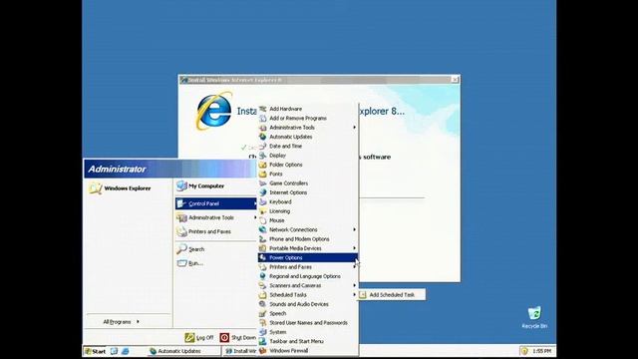Click the Printers and Faxes entry in Control Panel list
The image size is (638, 359).
point(308,267)
